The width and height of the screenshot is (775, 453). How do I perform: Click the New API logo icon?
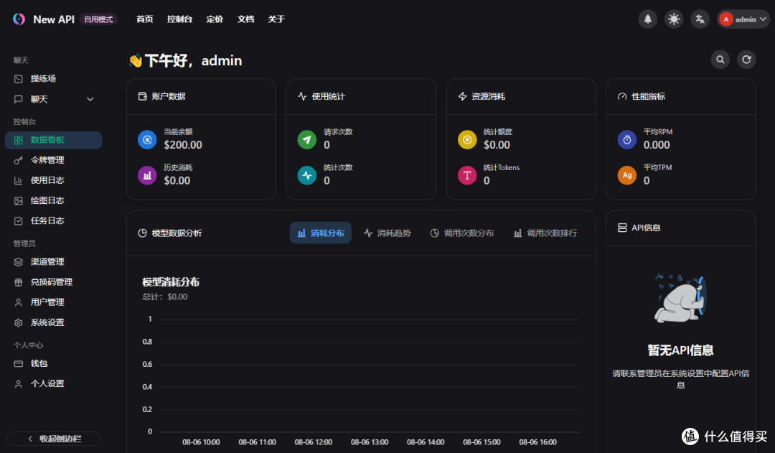(x=19, y=19)
